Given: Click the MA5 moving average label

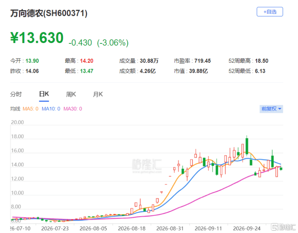Looking at the screenshot, I should click(x=31, y=109).
